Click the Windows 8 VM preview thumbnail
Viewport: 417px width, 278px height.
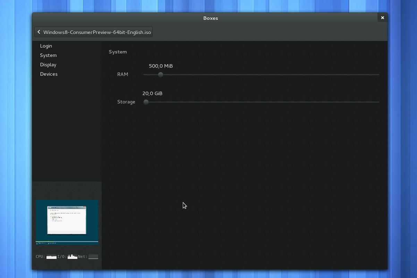click(67, 222)
